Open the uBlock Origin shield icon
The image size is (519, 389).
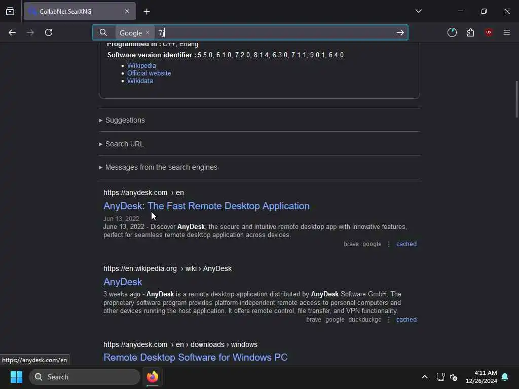[x=489, y=32]
